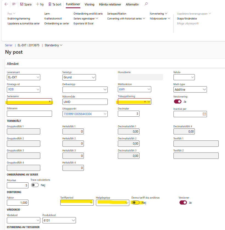The height and width of the screenshot is (230, 225).
Task: Click the back arrow icon
Action: [6, 4]
